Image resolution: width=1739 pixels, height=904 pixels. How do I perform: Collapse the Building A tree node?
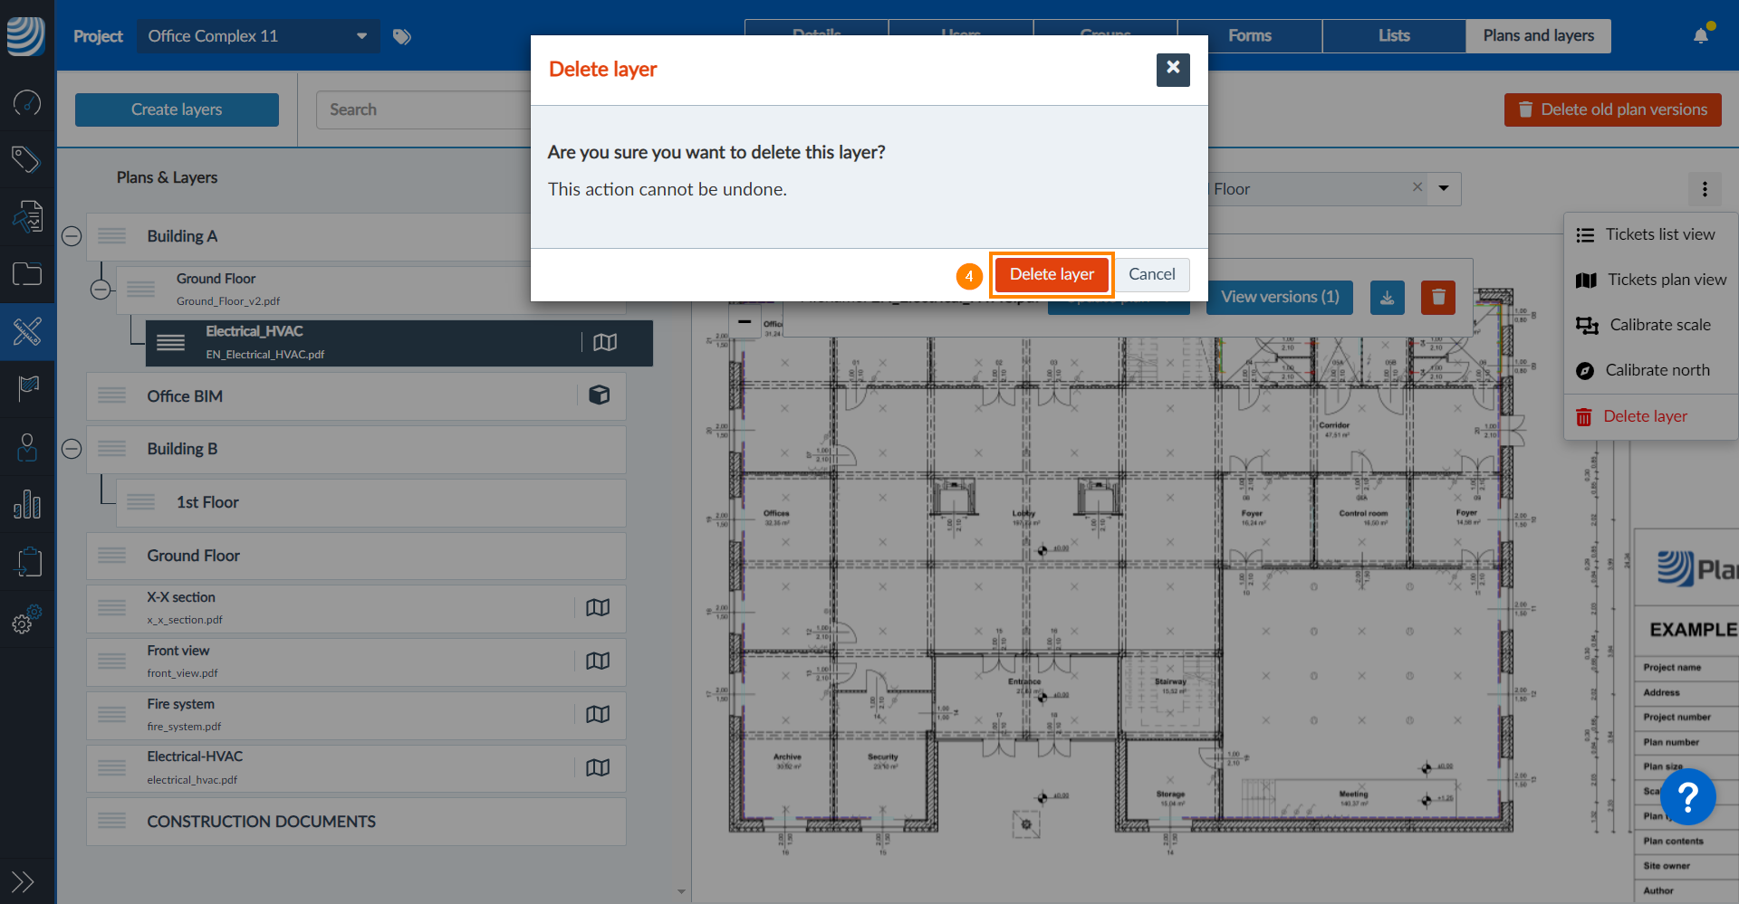[72, 236]
